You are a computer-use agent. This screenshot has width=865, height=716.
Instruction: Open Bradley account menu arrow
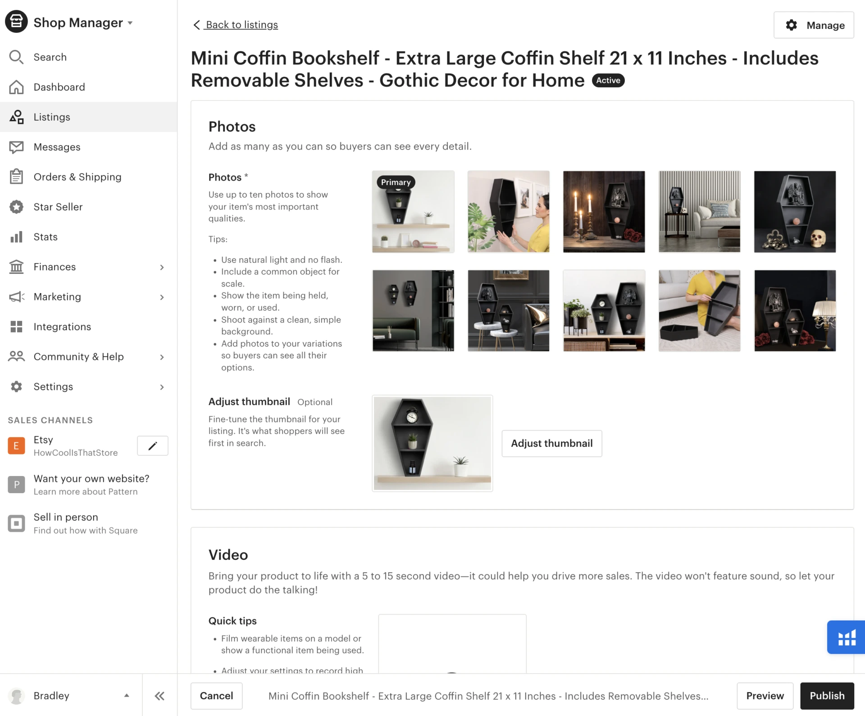127,696
